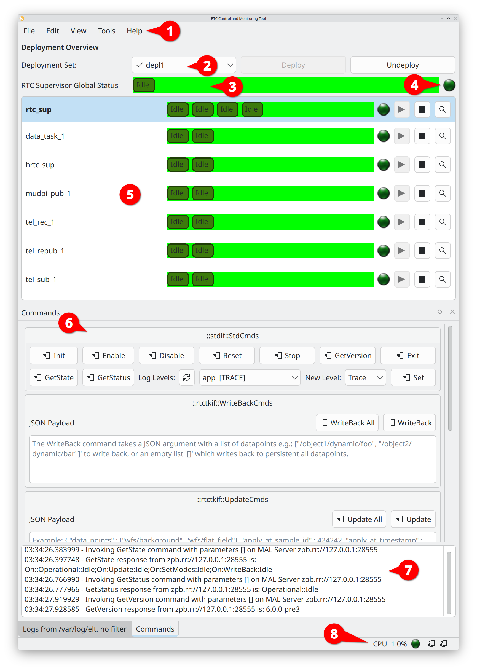
Task: Click the CPU status LED in status bar
Action: coord(416,644)
